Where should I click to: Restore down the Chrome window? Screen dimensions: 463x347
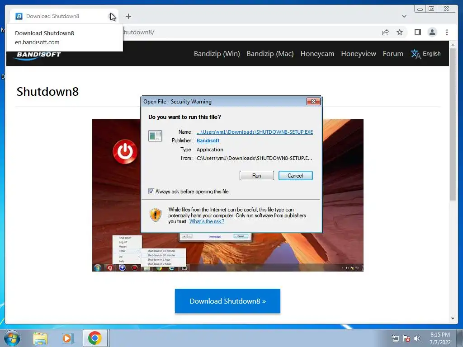pyautogui.click(x=431, y=9)
